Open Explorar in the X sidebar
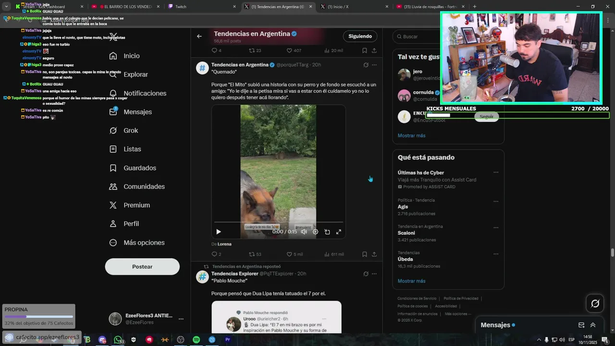Screen dimensions: 615x346 [x=129, y=74]
